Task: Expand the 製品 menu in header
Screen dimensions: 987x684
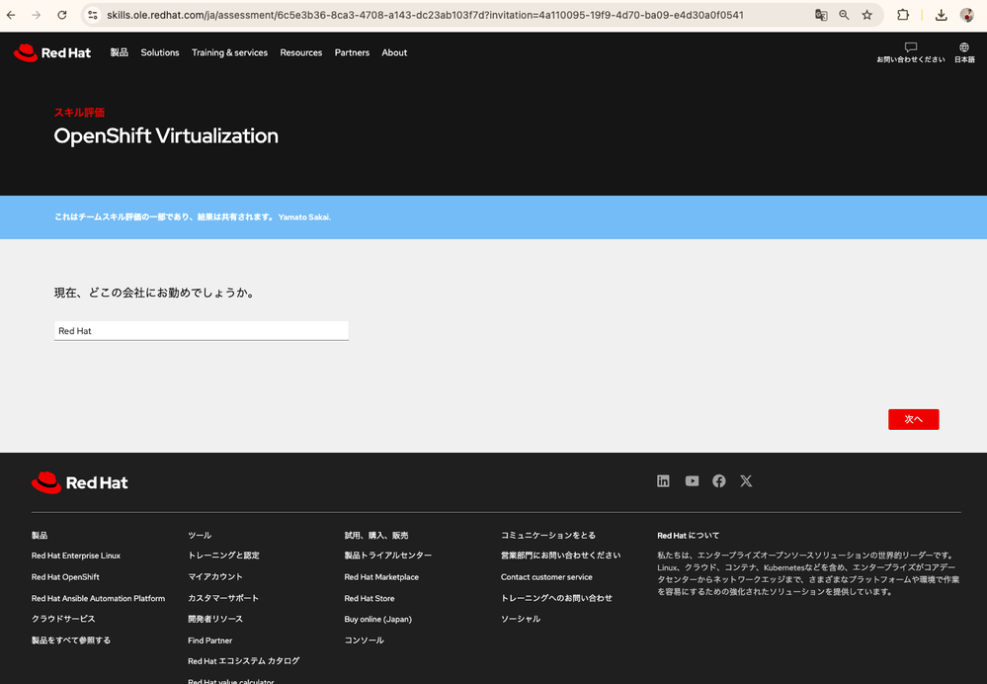Action: [119, 53]
